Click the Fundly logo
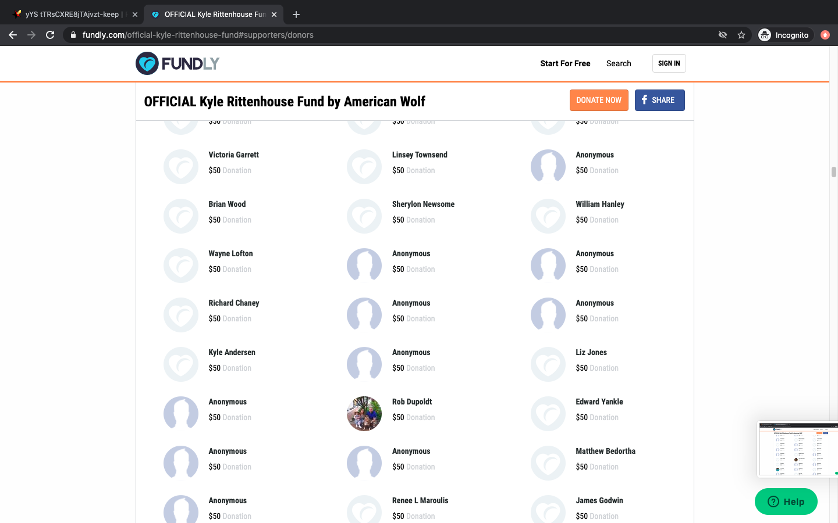Screen dimensions: 838x523 (177, 63)
